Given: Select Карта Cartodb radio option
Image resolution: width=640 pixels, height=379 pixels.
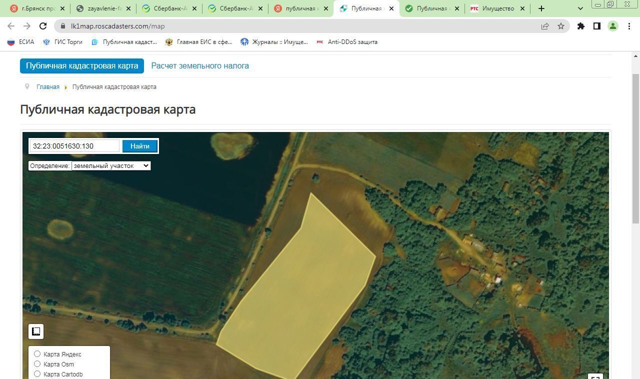Looking at the screenshot, I should pyautogui.click(x=37, y=374).
